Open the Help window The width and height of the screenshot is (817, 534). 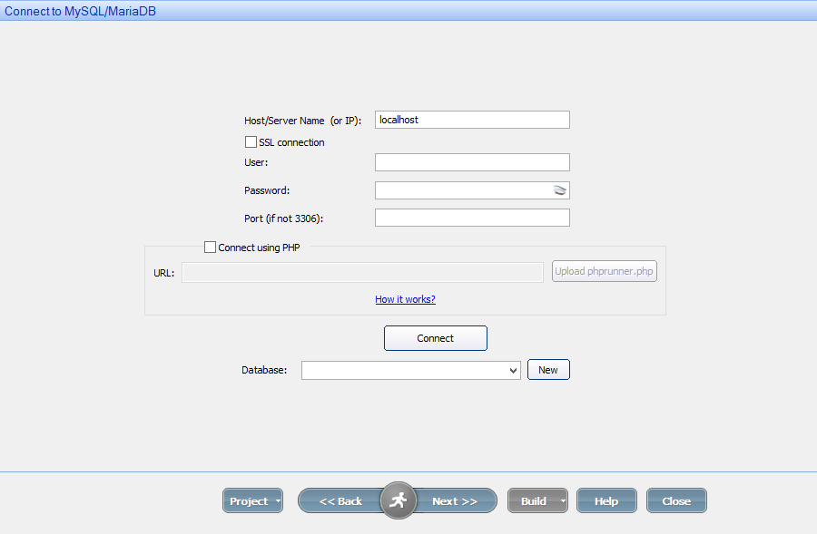(606, 500)
